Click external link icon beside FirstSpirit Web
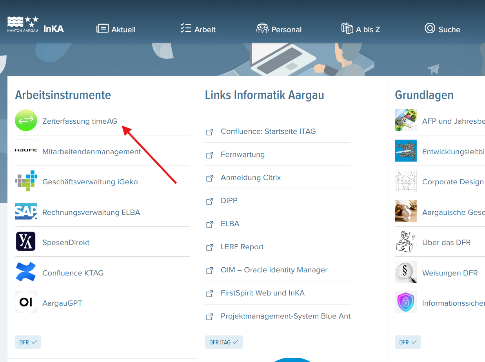 pos(210,294)
